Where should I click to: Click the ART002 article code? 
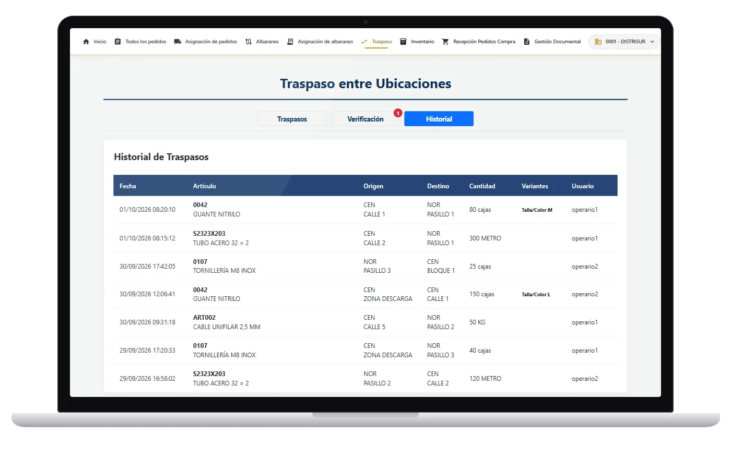204,318
